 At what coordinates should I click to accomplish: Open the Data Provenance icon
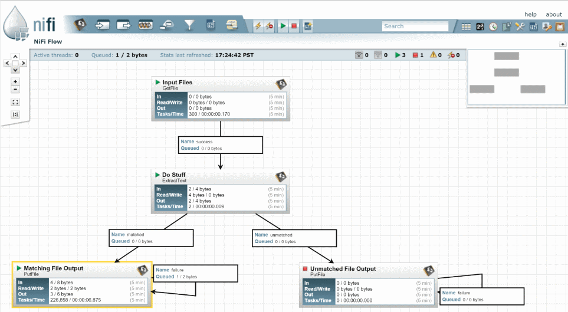(x=507, y=27)
